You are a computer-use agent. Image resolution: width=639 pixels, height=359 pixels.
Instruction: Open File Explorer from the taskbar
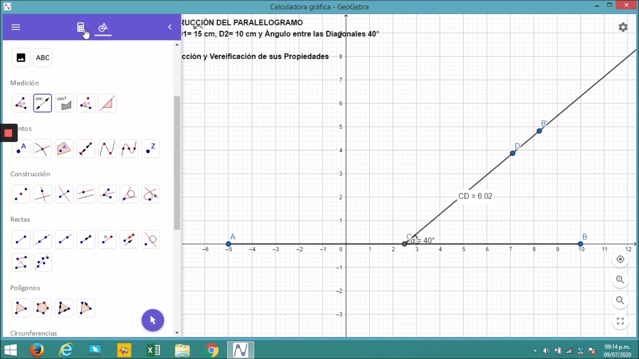pyautogui.click(x=183, y=351)
